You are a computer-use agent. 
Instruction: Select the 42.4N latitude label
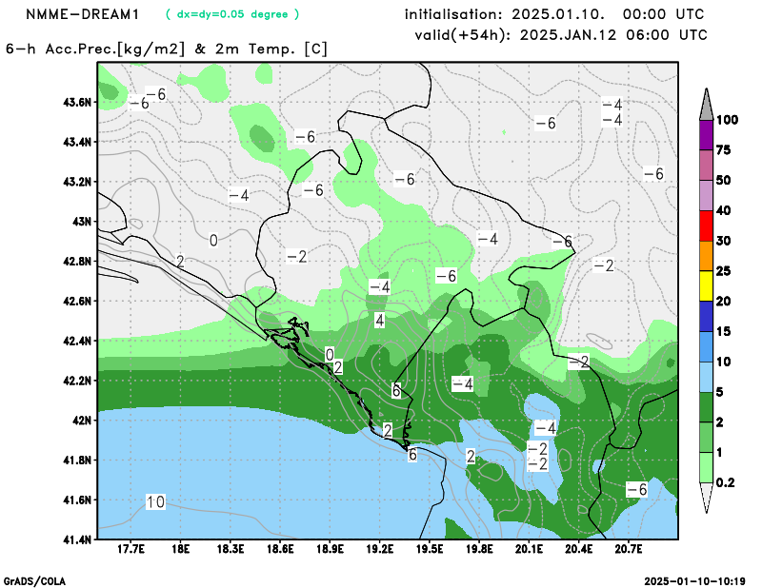[77, 341]
